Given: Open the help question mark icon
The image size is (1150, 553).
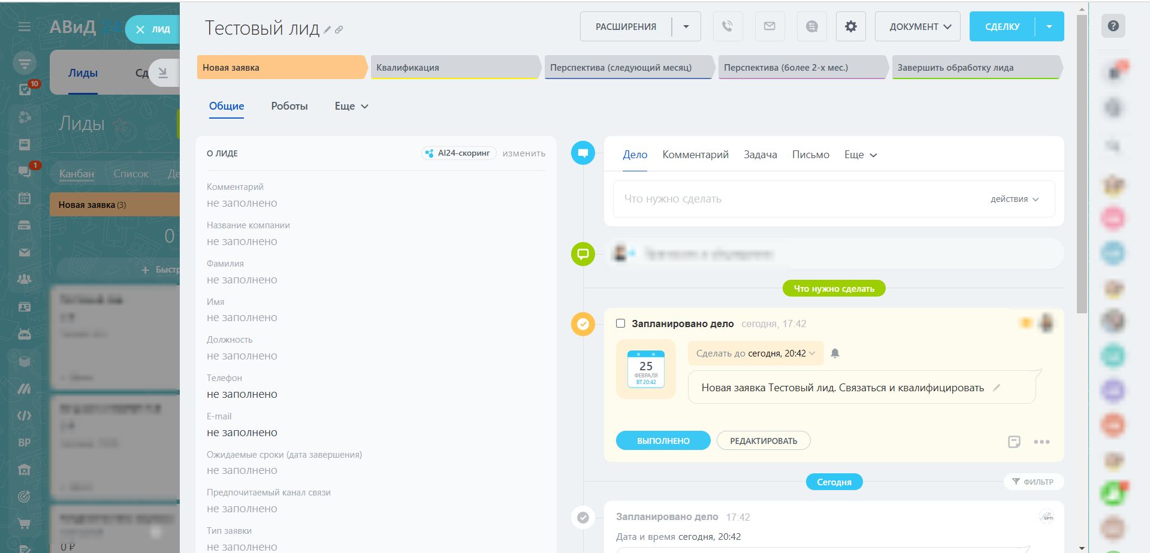Looking at the screenshot, I should [x=1113, y=26].
